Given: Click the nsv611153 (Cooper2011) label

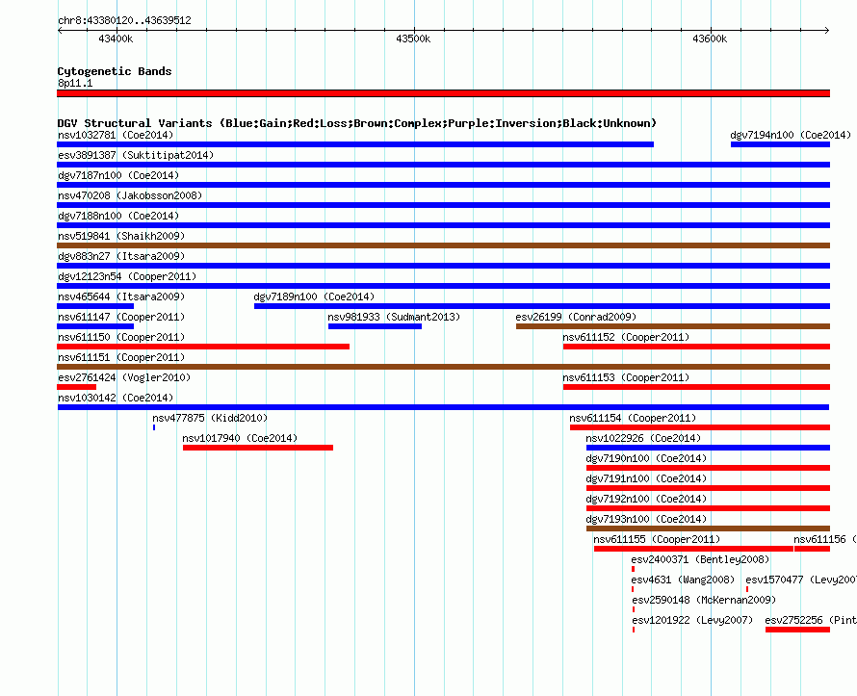Looking at the screenshot, I should click(626, 377).
